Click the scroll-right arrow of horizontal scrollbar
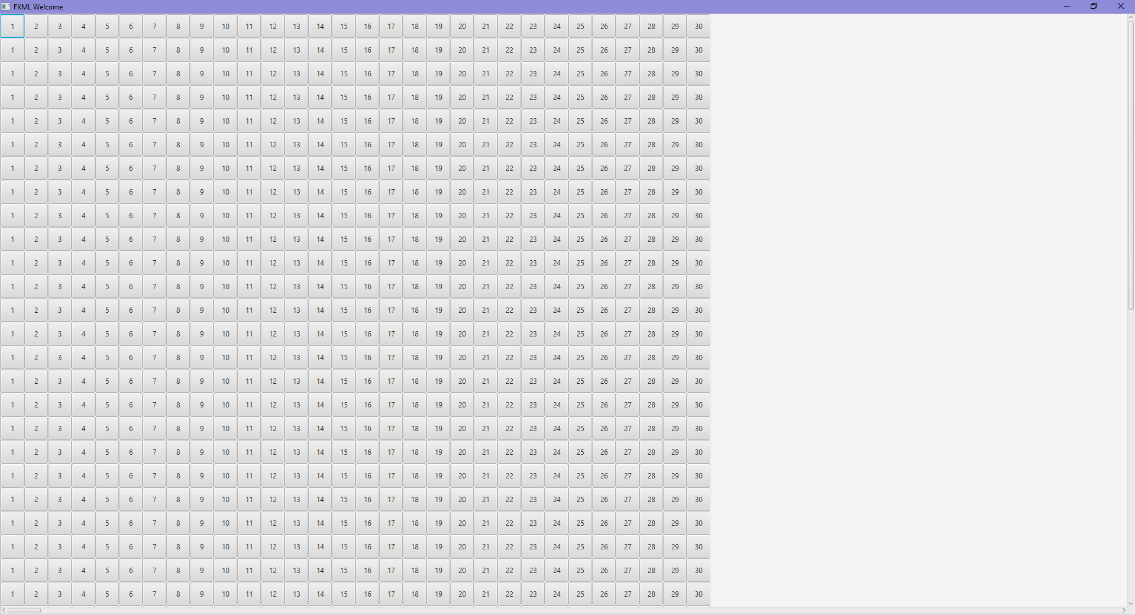 tap(1124, 610)
